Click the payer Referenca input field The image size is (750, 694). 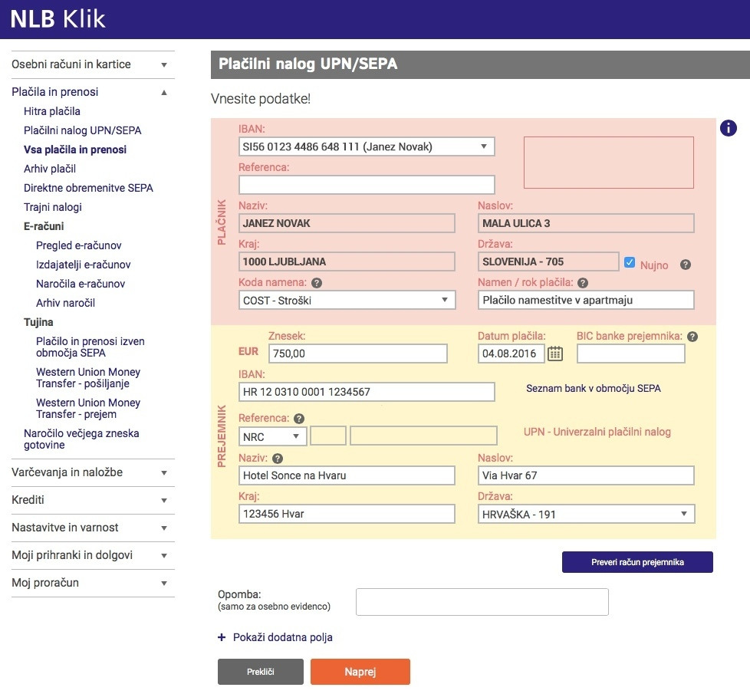pyautogui.click(x=367, y=185)
